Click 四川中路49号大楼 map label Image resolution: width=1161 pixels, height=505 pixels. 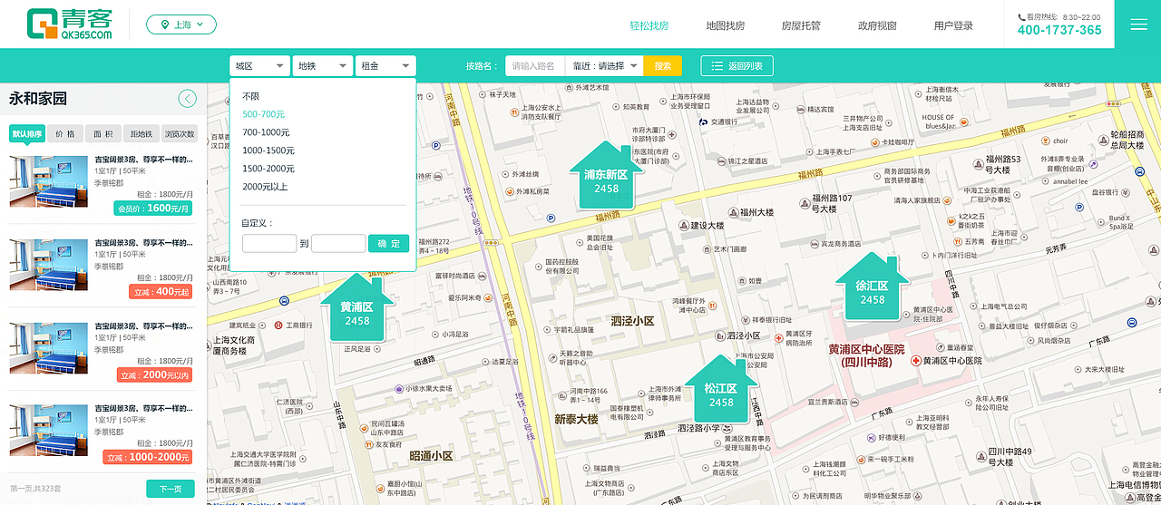point(1011,456)
